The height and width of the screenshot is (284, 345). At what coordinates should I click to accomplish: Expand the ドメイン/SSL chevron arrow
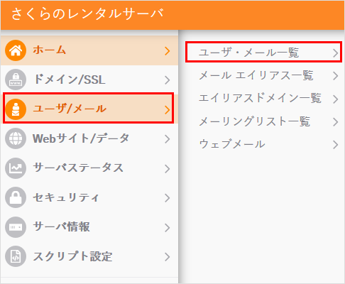point(168,80)
